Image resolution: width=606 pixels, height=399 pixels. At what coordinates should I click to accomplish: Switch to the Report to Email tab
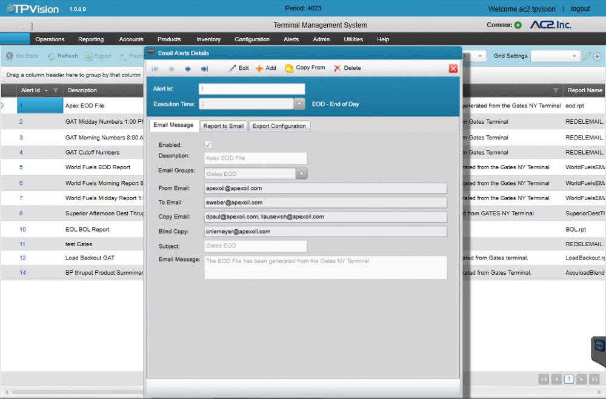point(224,126)
